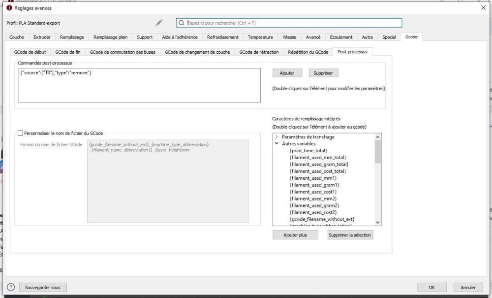Select {filament_used_gram_total} variable
This screenshot has width=492, height=298.
(319, 164)
